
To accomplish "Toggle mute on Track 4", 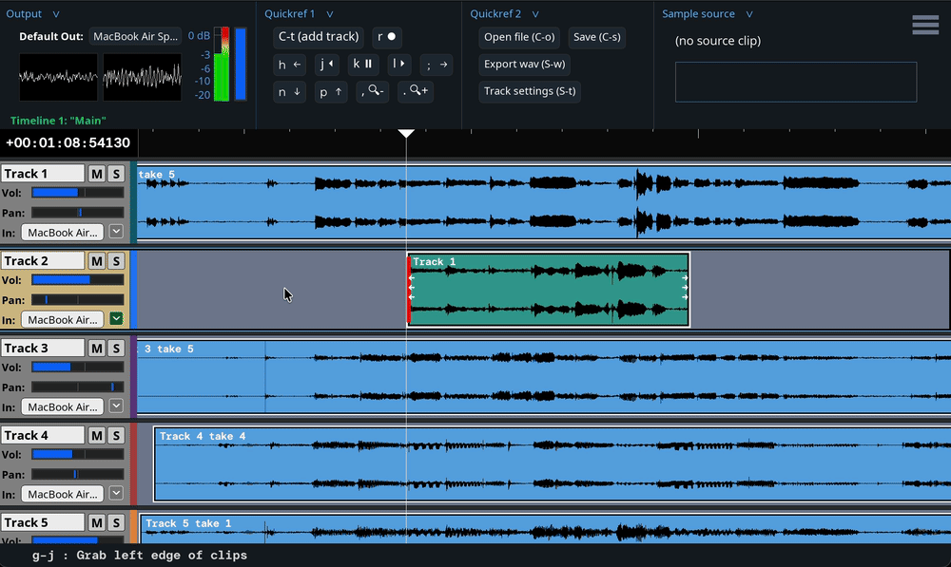I will [x=96, y=436].
